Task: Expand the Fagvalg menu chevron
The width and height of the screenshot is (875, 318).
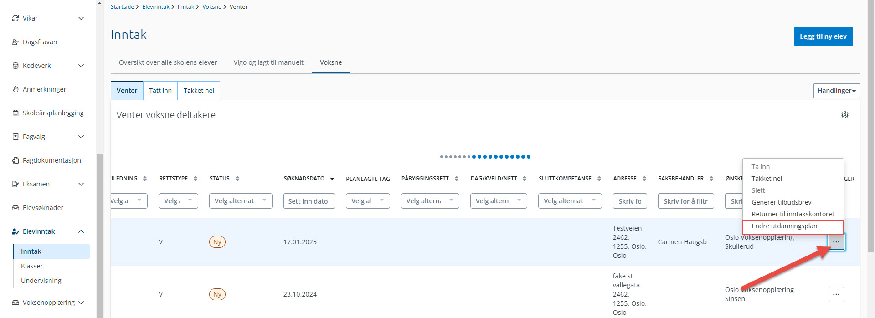Action: pyautogui.click(x=81, y=137)
